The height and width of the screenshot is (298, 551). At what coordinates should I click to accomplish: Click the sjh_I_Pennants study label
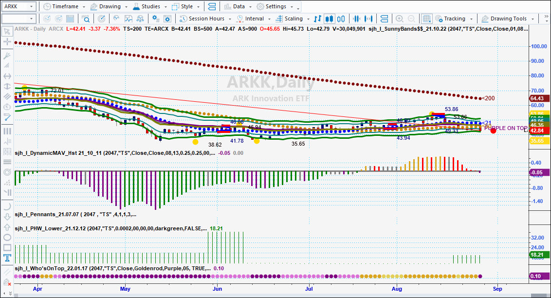tap(75, 214)
